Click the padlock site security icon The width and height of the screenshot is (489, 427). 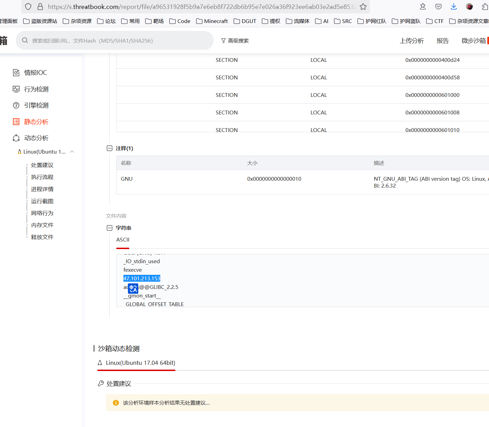pyautogui.click(x=40, y=7)
